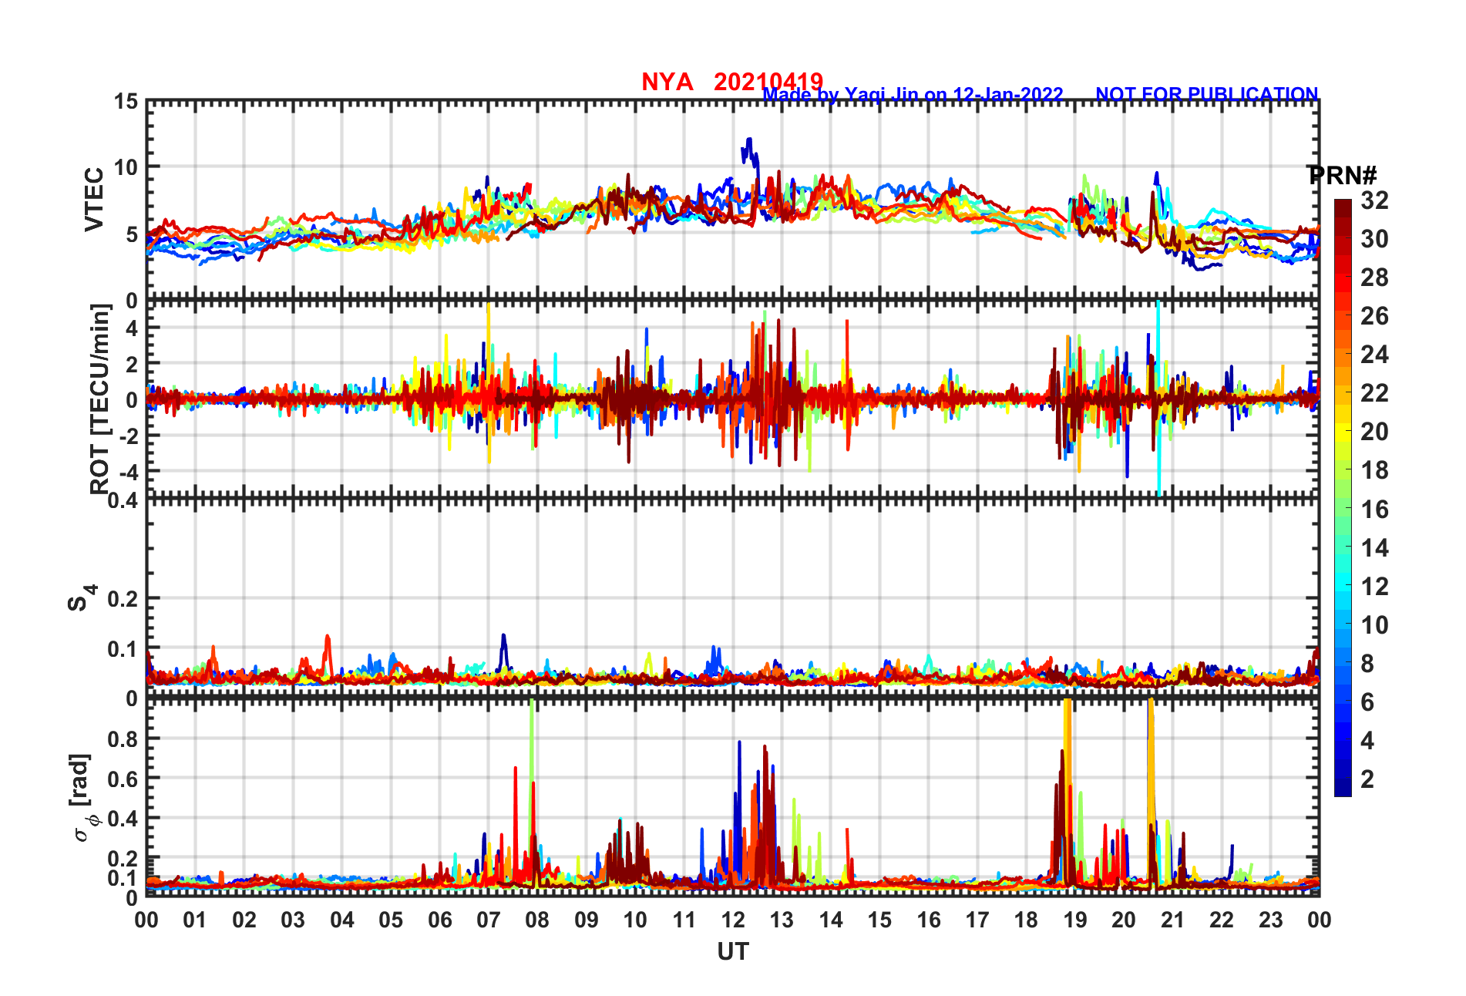Select the ROT [TECU/min] axis label
The width and height of the screenshot is (1466, 996).
100,399
